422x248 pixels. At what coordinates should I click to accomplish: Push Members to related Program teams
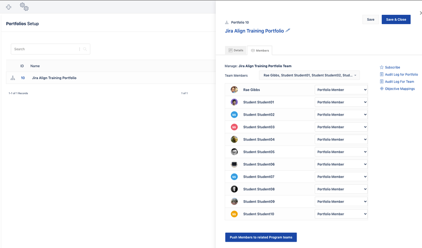click(x=261, y=237)
